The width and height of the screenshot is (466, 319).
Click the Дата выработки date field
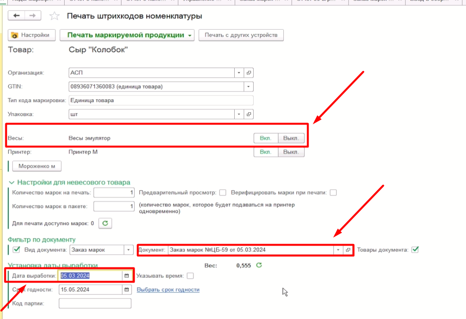click(91, 276)
